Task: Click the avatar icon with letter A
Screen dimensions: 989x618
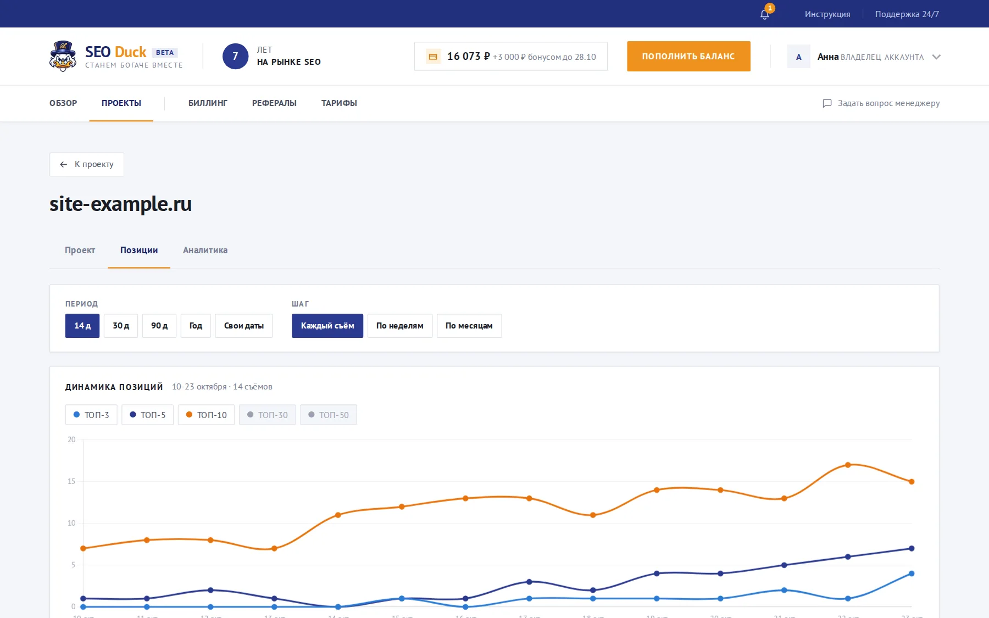Action: click(x=798, y=57)
